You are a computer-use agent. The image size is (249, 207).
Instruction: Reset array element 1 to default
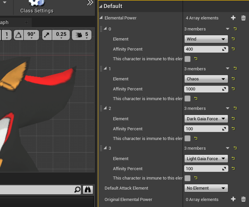pyautogui.click(x=235, y=68)
